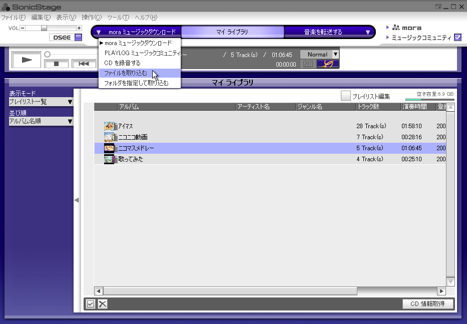Choose PLAYLOG ミュージックコミュニティ menu entry
467x324 pixels.
[x=140, y=53]
